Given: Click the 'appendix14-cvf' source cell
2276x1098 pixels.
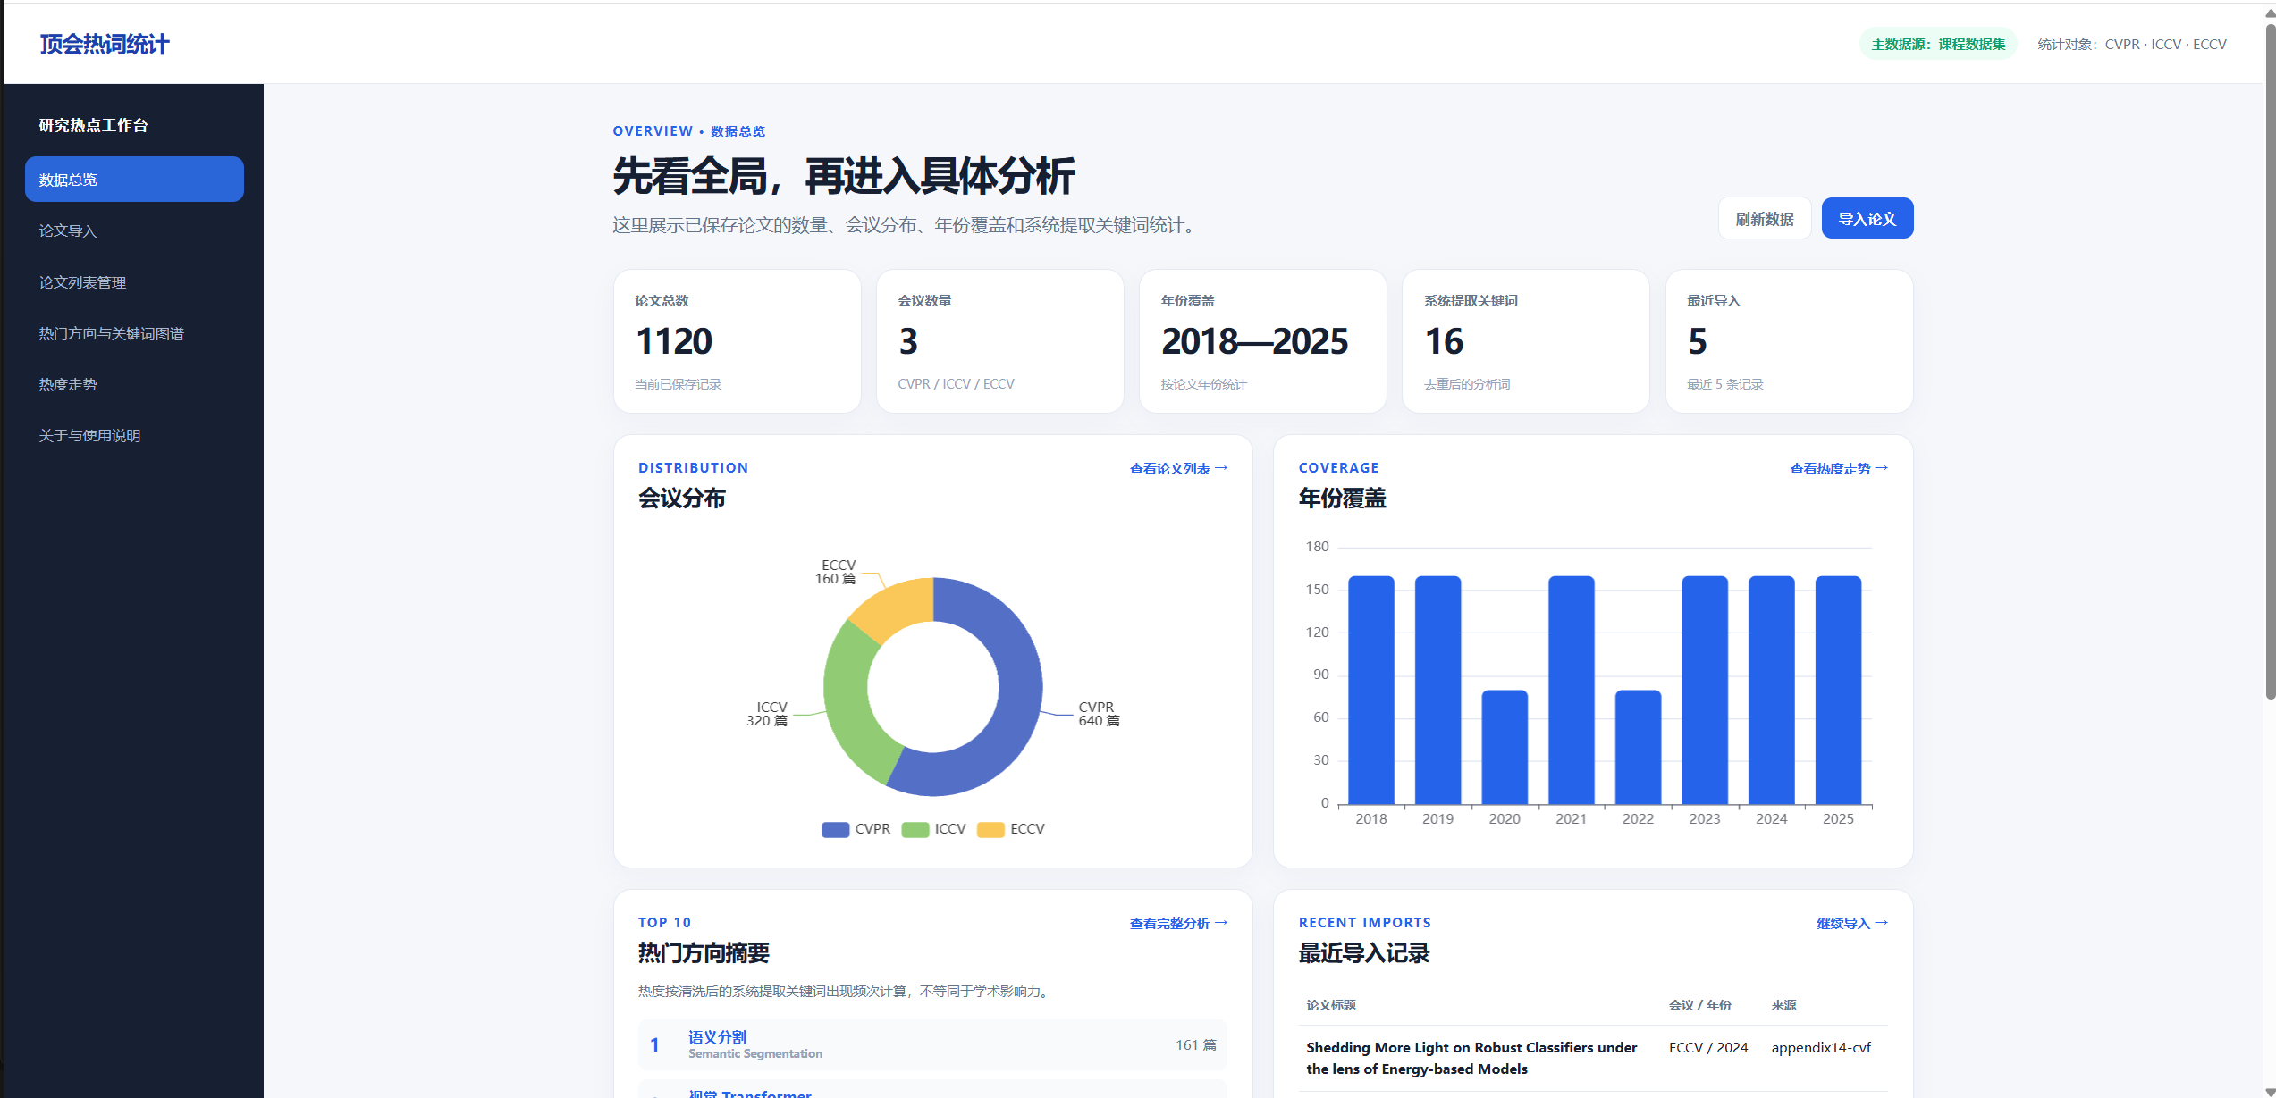Looking at the screenshot, I should (1821, 1048).
